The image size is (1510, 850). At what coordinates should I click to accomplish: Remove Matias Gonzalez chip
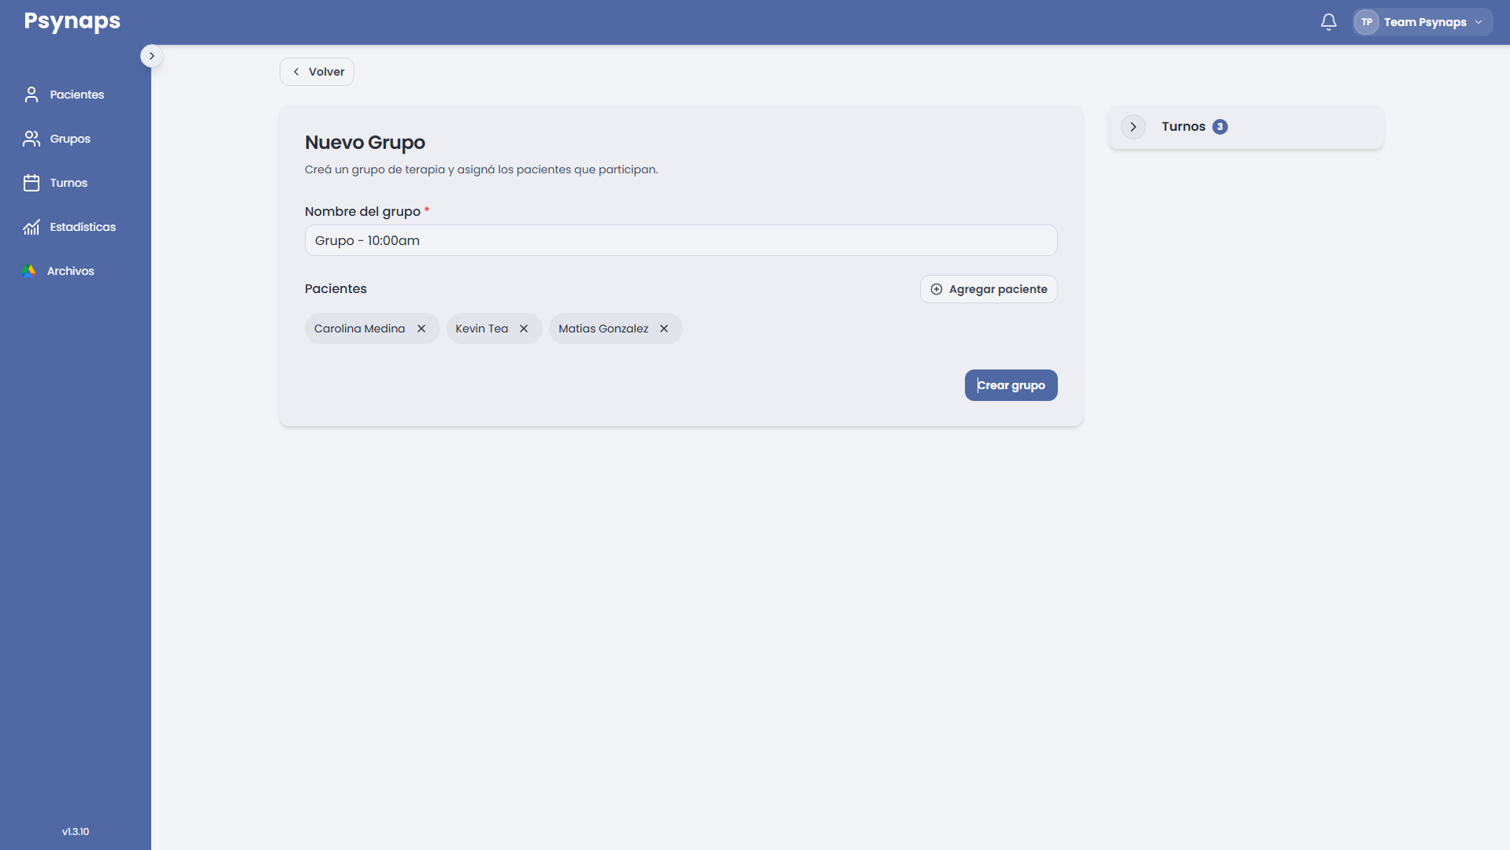tap(664, 328)
